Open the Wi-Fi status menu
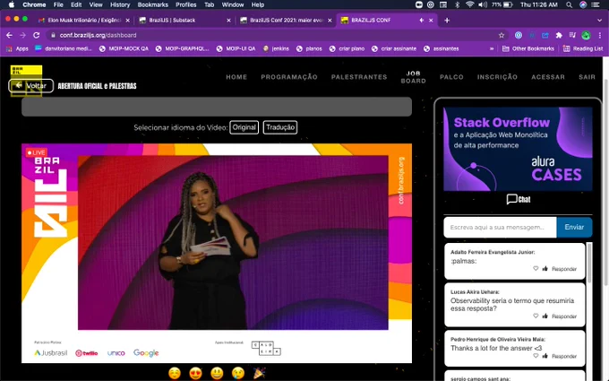Screen dimensions: 609x381 [470, 4]
